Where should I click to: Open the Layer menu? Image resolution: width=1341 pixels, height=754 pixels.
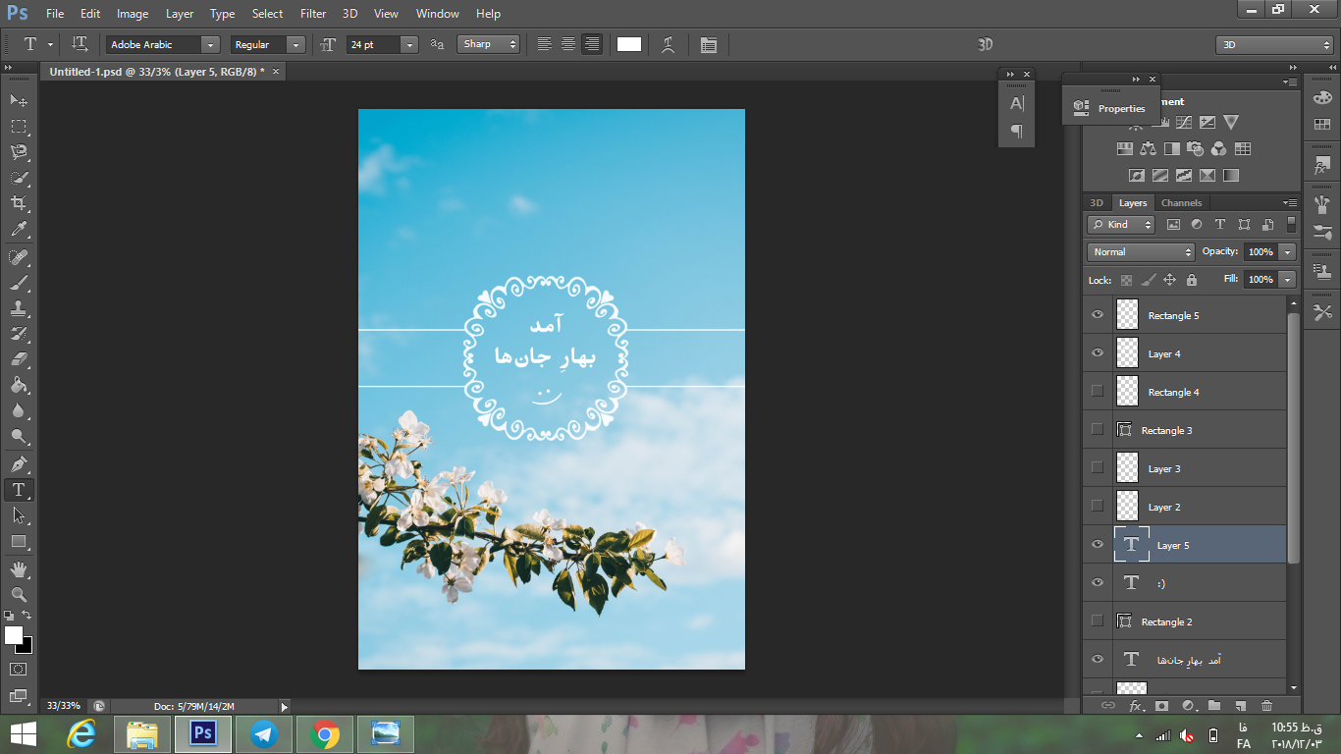point(180,14)
